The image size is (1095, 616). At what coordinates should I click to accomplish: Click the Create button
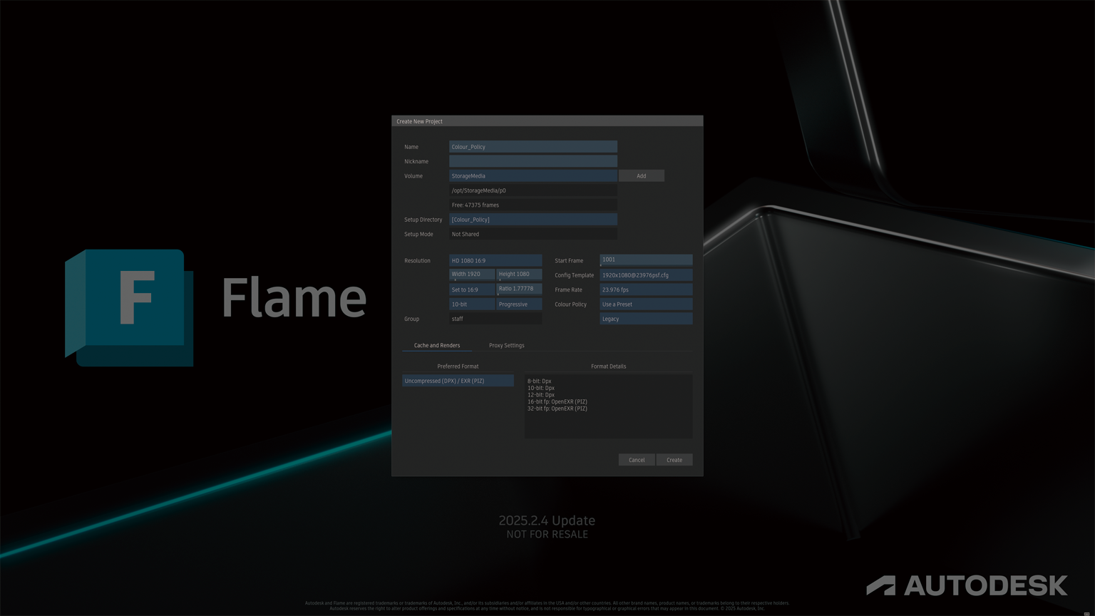(674, 460)
